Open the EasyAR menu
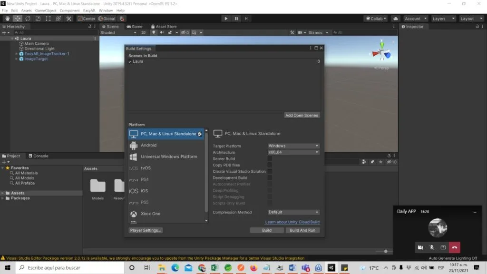Viewport: 487px width, 274px height. pyautogui.click(x=89, y=10)
